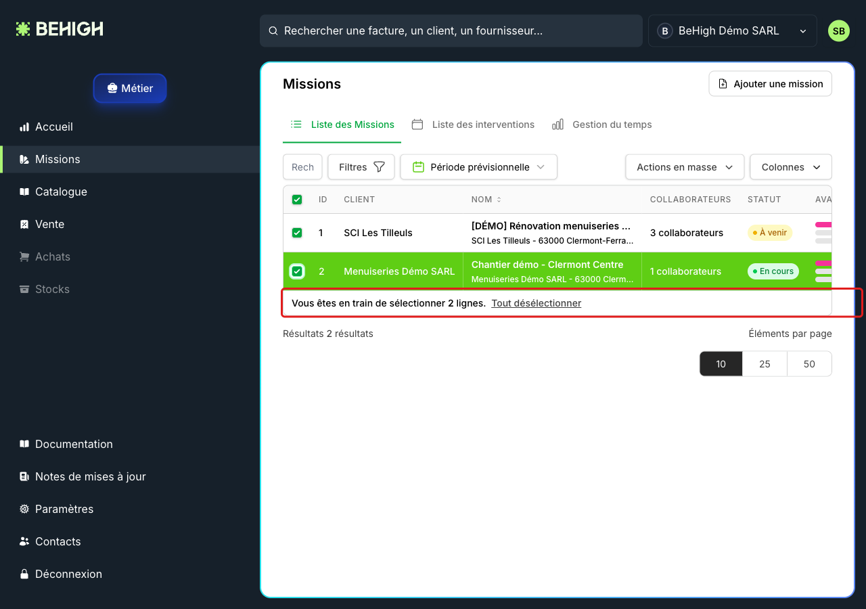The height and width of the screenshot is (609, 866).
Task: Click the progress bars of SCI Les Tilleuls row
Action: point(823,232)
